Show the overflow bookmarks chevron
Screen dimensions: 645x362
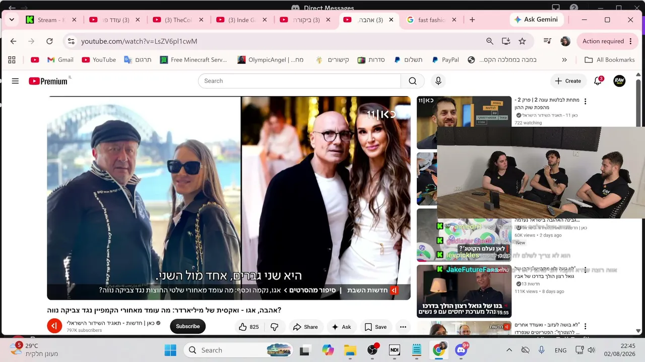click(564, 60)
